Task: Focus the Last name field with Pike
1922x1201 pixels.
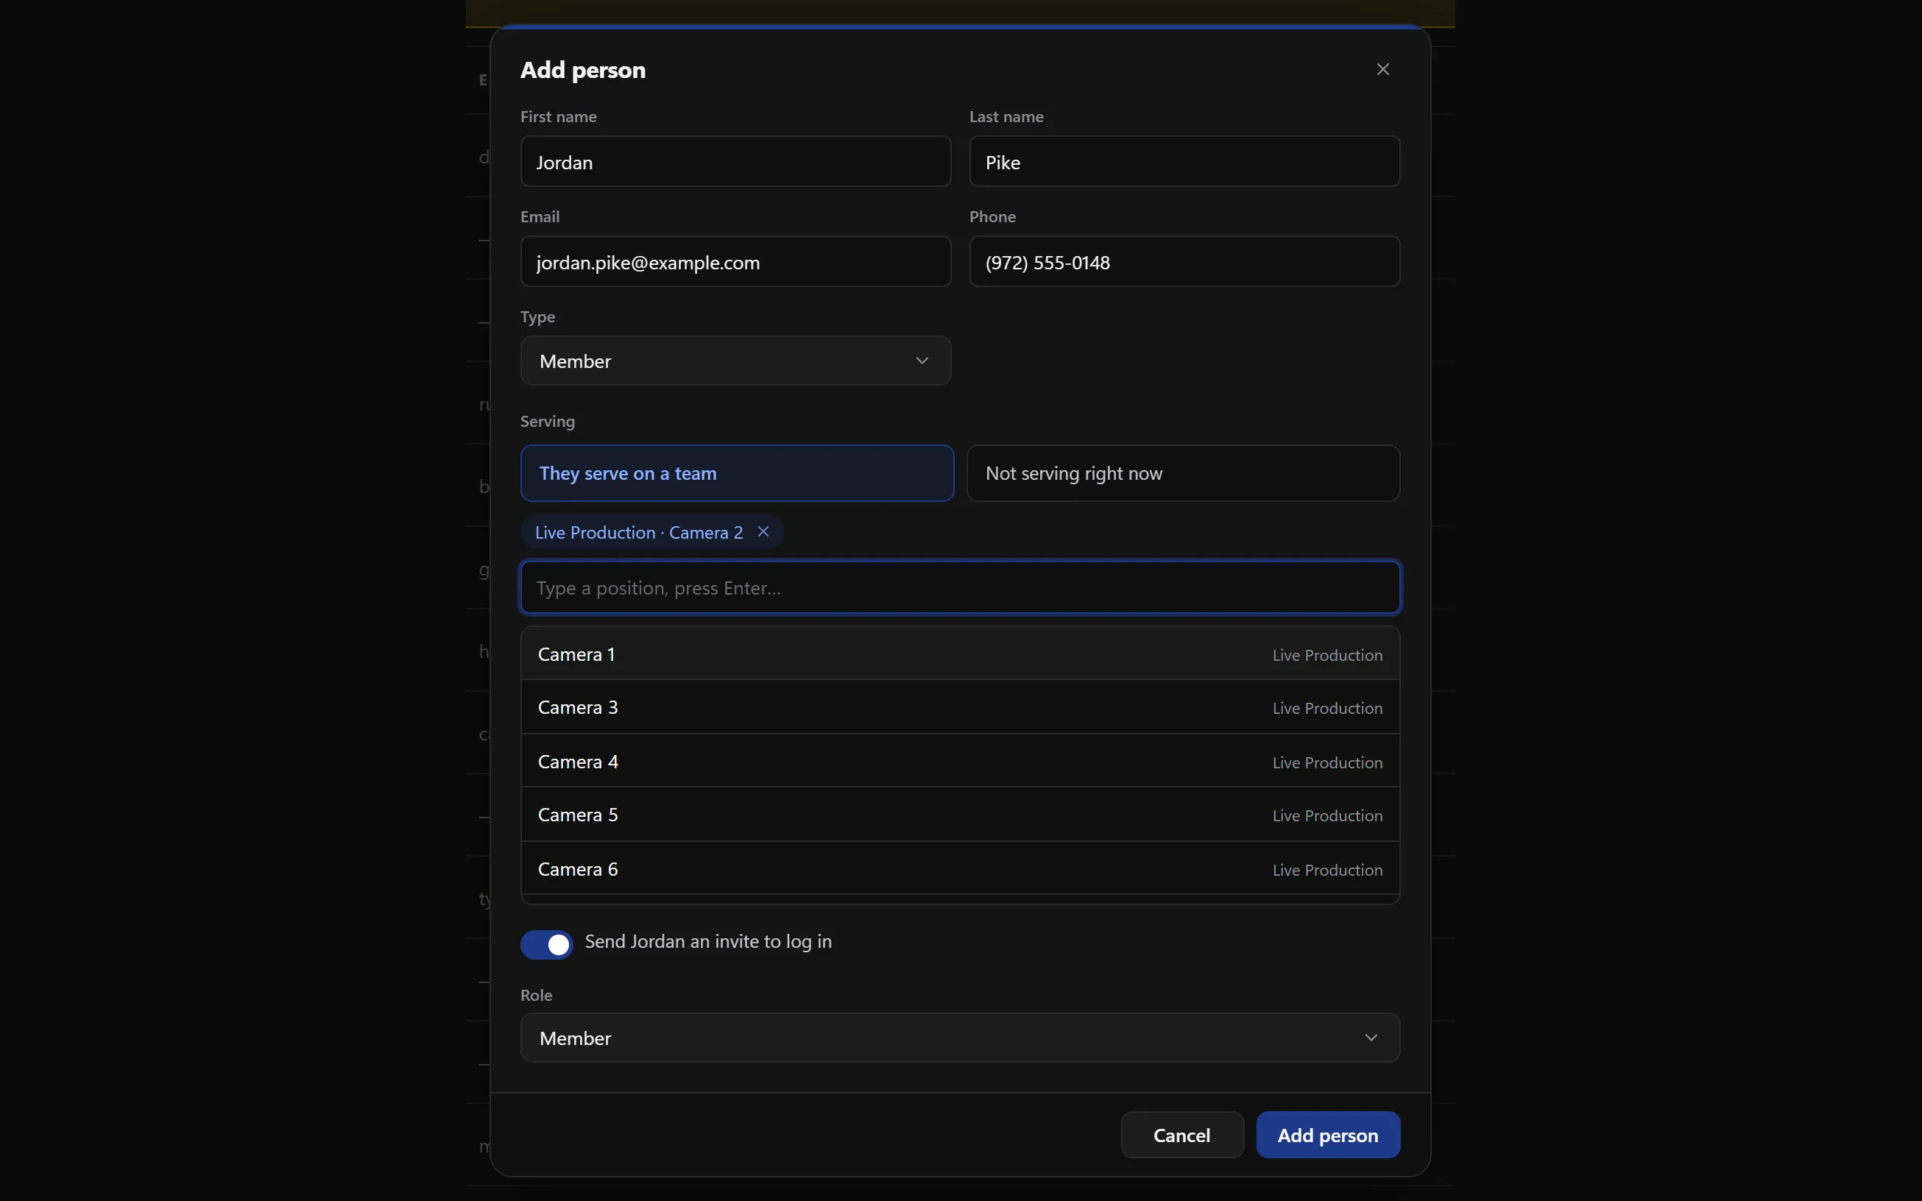Action: coord(1184,161)
